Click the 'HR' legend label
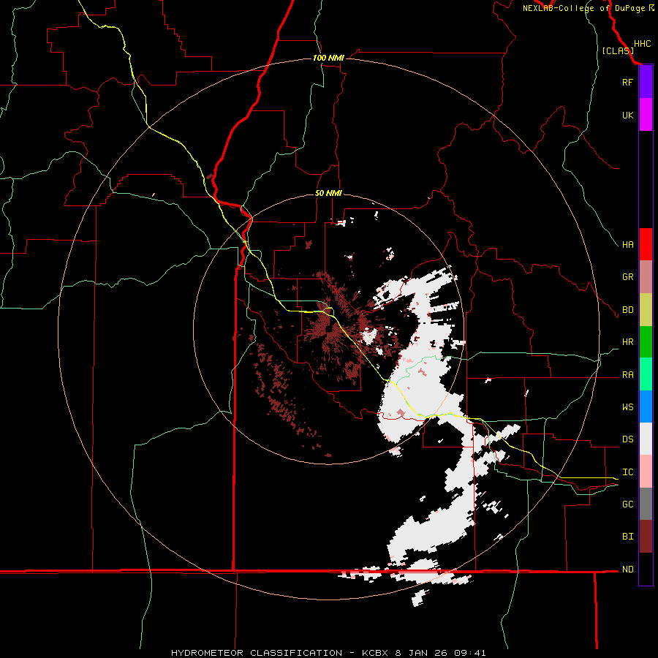The height and width of the screenshot is (658, 658). tap(627, 342)
